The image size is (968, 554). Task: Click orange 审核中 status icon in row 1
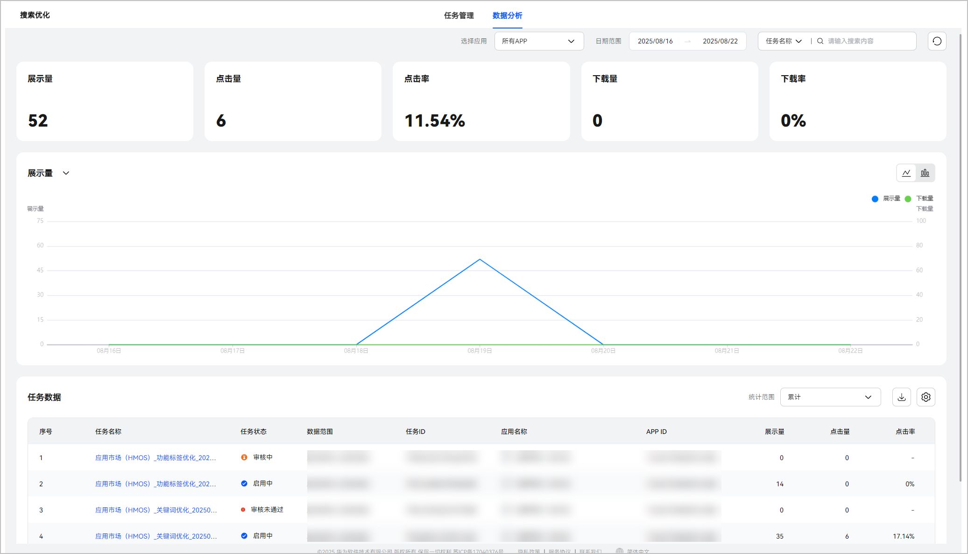tap(244, 457)
